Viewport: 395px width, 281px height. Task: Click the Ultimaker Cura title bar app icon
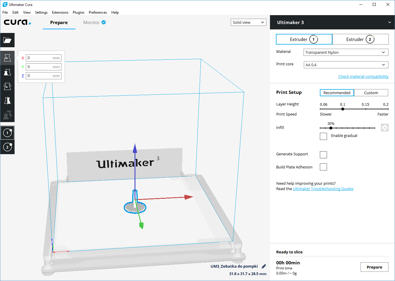click(x=5, y=4)
